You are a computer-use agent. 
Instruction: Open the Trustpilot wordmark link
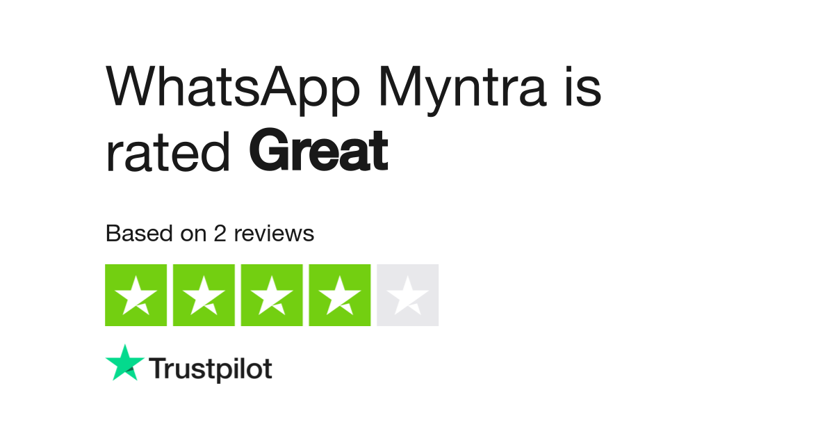click(211, 369)
